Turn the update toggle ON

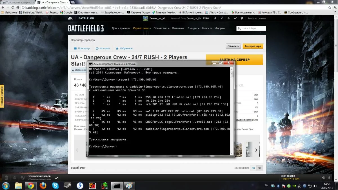[253, 168]
